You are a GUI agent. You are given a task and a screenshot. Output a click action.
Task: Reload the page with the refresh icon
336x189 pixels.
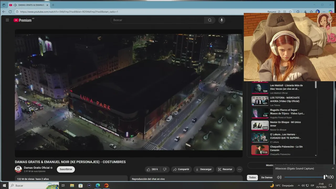coord(10,12)
